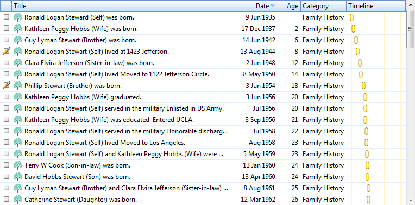Tick the checkbox for Moved to 1122 Jefferson Circle
The height and width of the screenshot is (205, 415).
(7, 74)
